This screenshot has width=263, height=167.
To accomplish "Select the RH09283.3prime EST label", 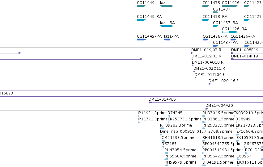I will [176, 125].
